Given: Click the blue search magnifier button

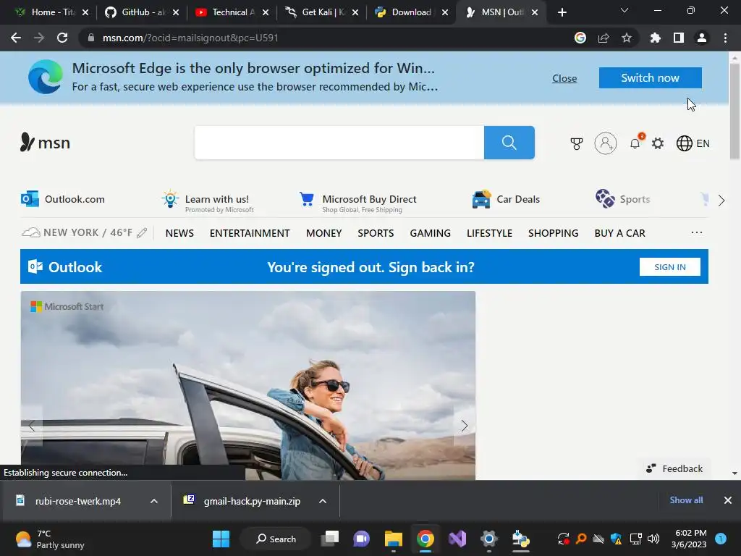Looking at the screenshot, I should [x=509, y=143].
